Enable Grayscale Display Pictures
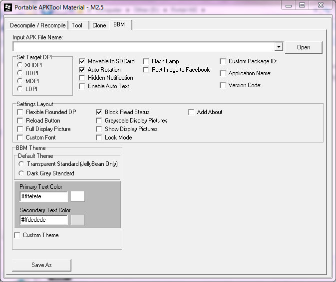This screenshot has width=336, height=282. (99, 121)
